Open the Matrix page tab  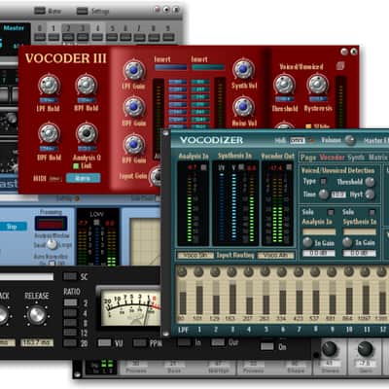(x=377, y=158)
